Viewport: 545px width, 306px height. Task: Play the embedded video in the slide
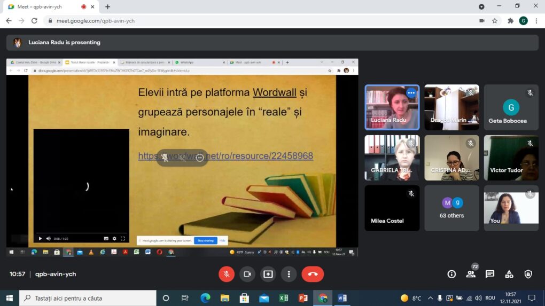click(x=40, y=239)
